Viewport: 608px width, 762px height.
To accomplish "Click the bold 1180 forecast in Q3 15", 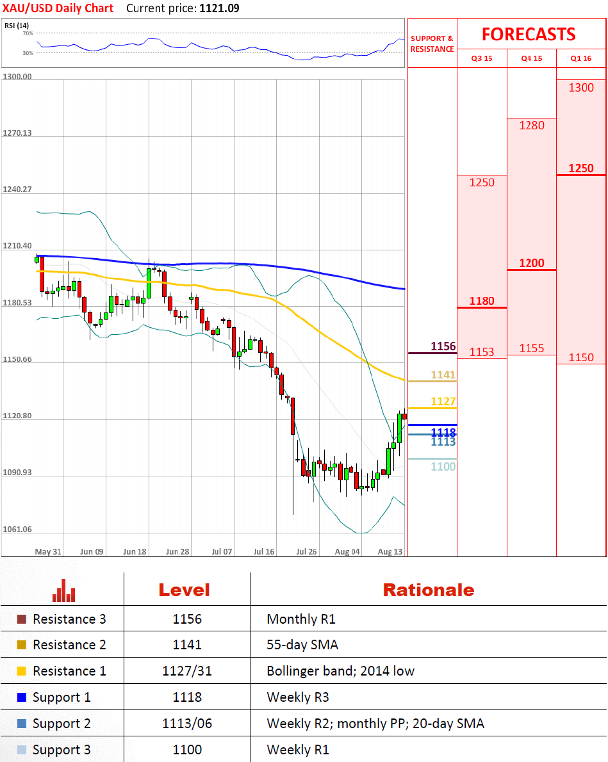I will coord(482,302).
